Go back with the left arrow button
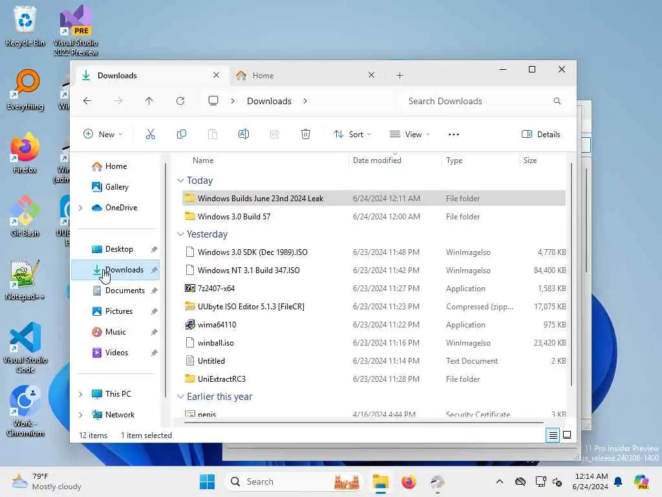The width and height of the screenshot is (662, 497). 87,101
